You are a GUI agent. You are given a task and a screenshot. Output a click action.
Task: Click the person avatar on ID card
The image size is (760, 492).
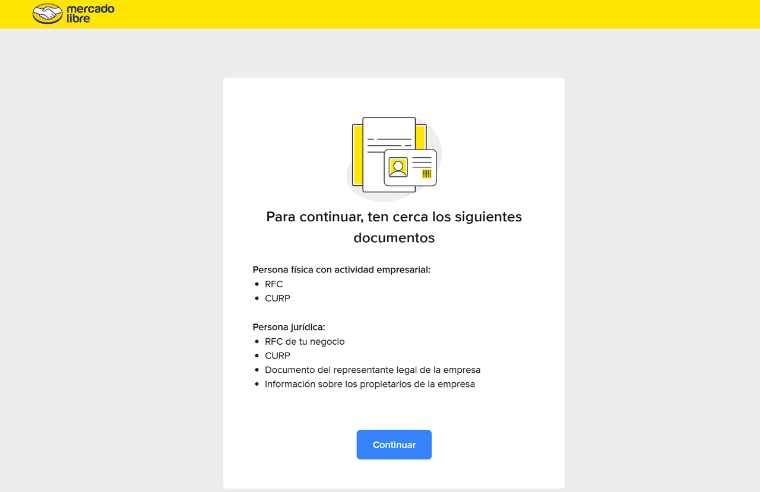pos(398,167)
